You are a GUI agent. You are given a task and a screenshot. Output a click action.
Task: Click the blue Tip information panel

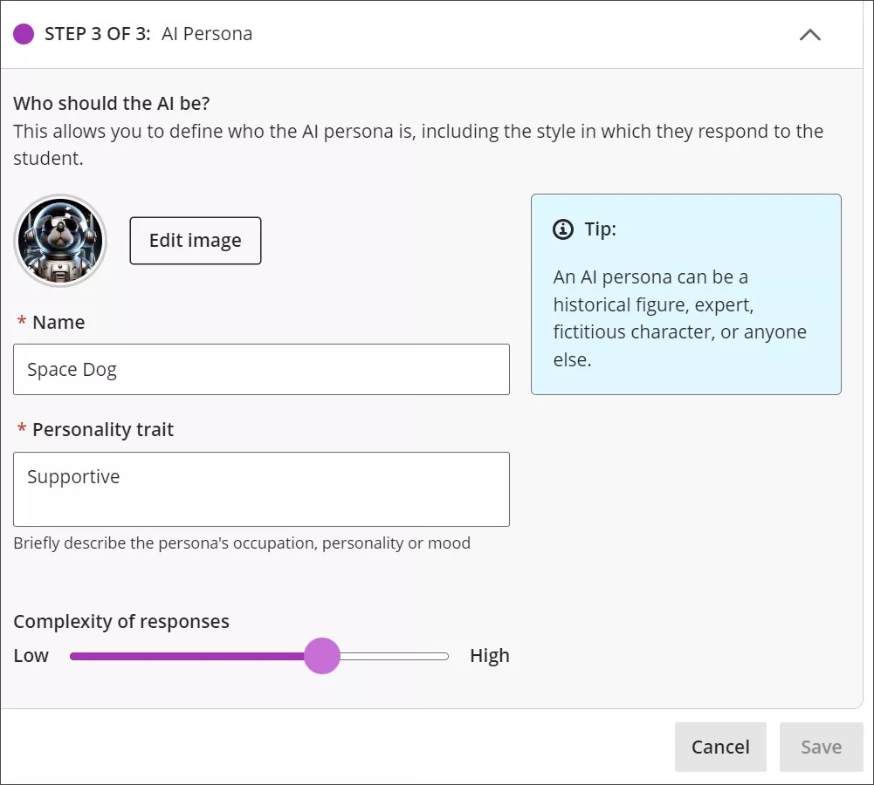click(685, 294)
